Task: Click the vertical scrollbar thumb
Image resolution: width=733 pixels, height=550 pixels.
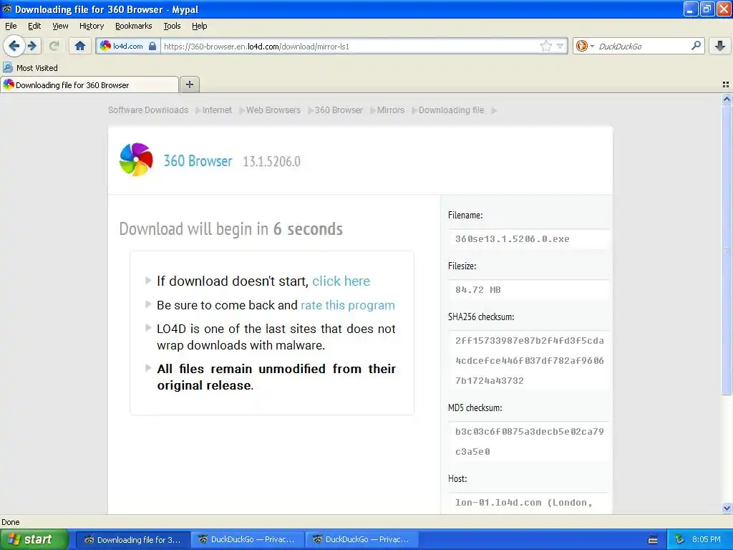Action: pyautogui.click(x=727, y=250)
